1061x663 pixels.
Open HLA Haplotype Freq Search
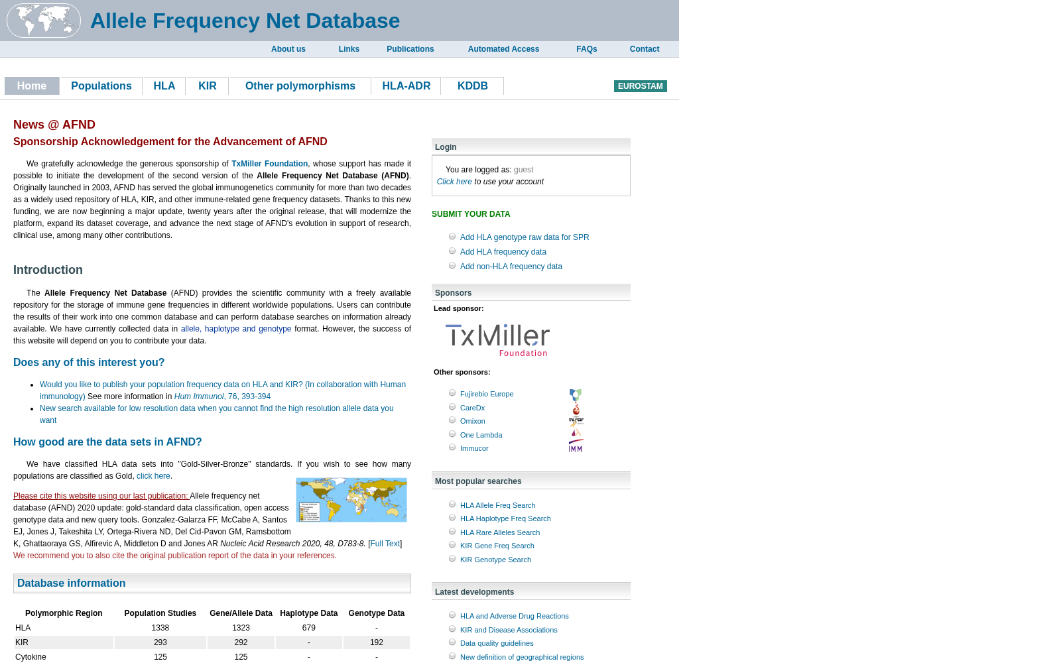505,518
